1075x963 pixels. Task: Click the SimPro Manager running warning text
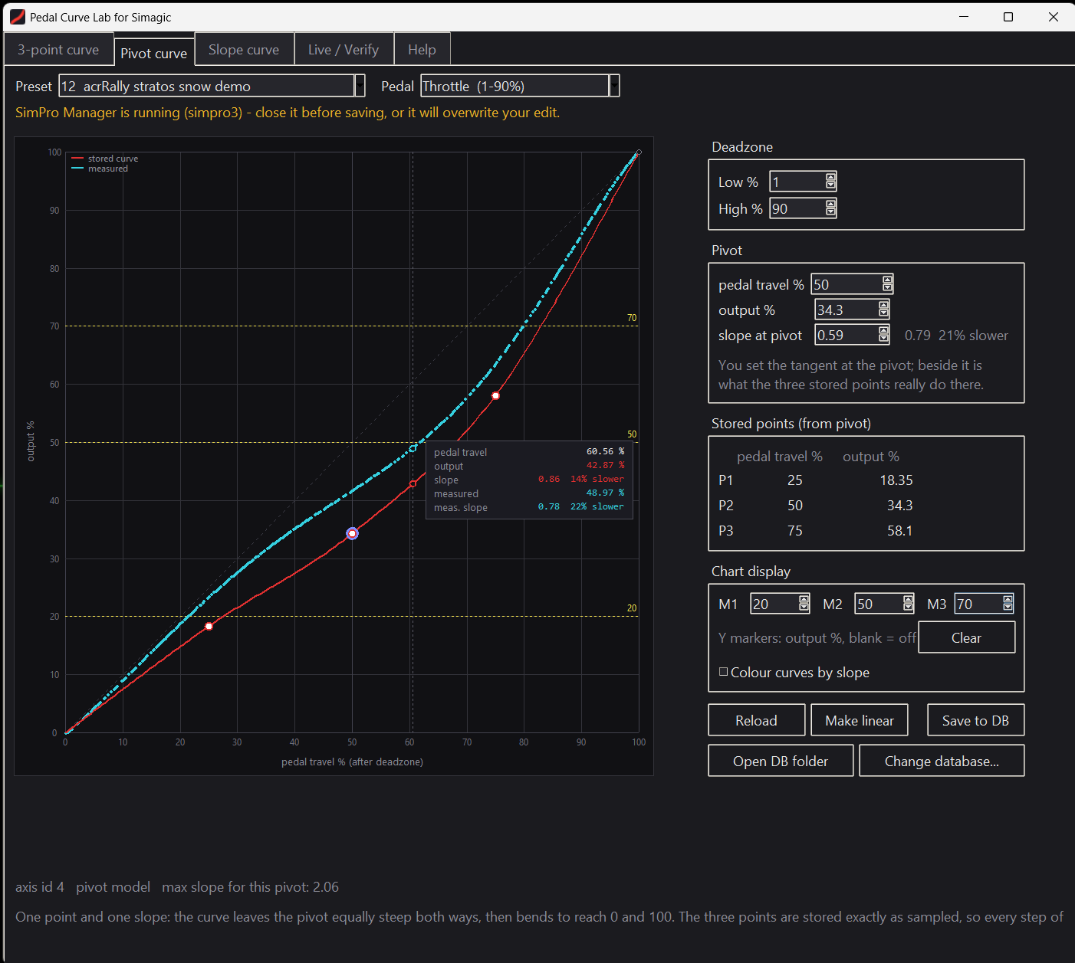pyautogui.click(x=288, y=113)
